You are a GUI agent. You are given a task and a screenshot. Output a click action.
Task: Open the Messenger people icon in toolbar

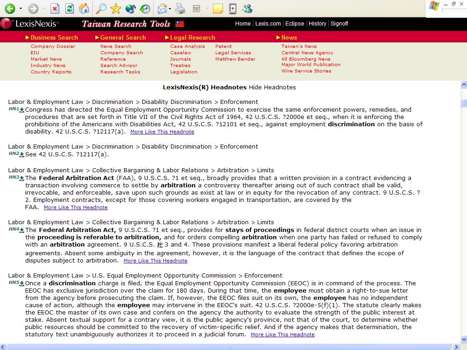pyautogui.click(x=247, y=9)
